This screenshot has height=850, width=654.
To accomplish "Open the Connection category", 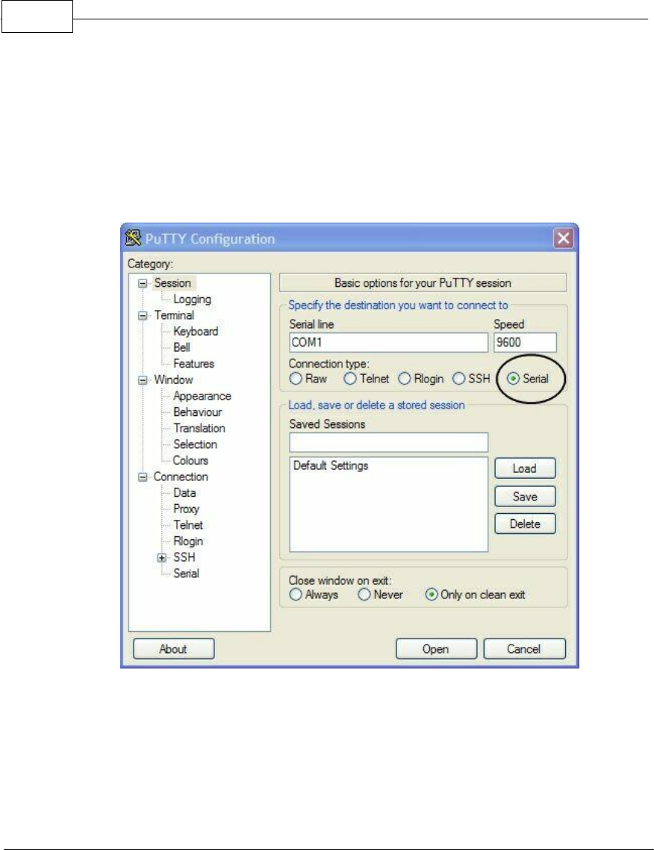I will 181,477.
